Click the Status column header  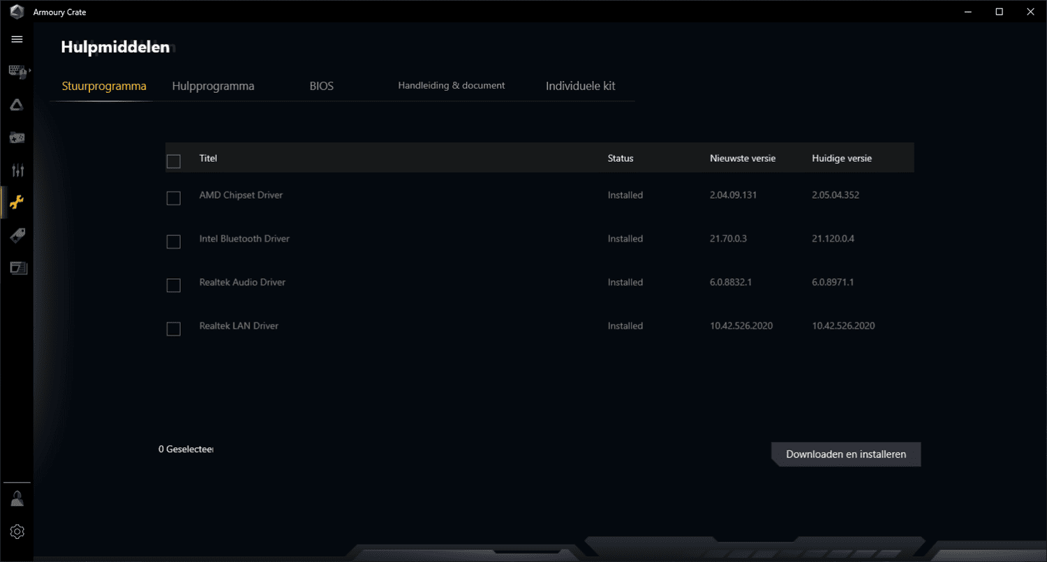click(621, 158)
